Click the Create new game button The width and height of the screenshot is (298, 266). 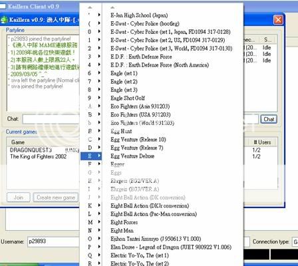tap(56, 198)
